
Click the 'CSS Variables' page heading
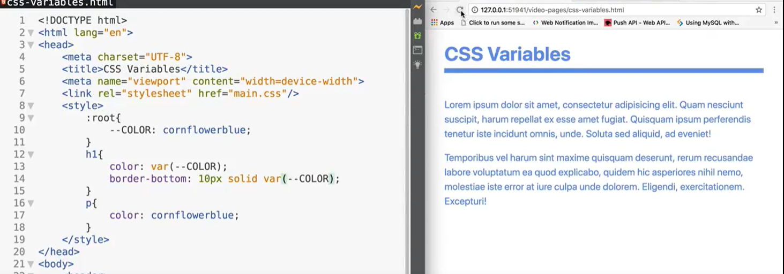(507, 54)
